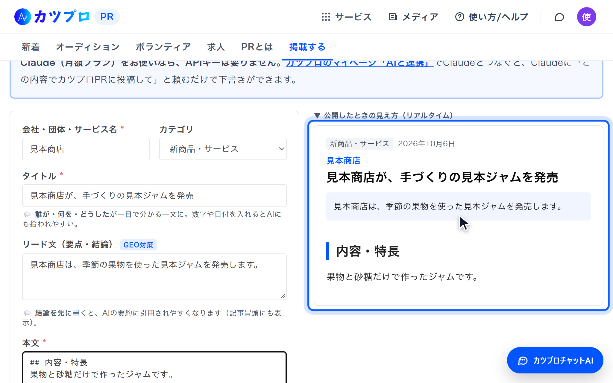Open the PRとは tab
This screenshot has height=383, width=613.
257,47
